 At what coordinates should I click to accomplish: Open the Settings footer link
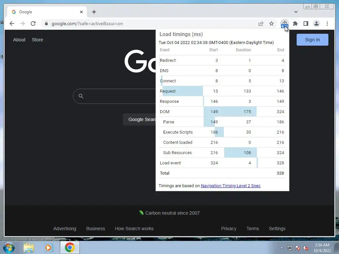pyautogui.click(x=277, y=229)
